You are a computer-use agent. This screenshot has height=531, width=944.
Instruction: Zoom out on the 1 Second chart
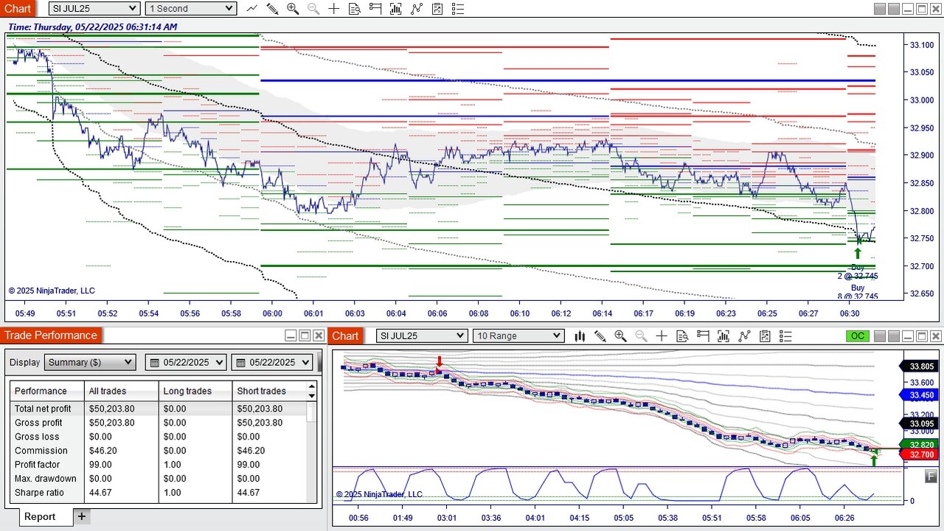click(313, 8)
